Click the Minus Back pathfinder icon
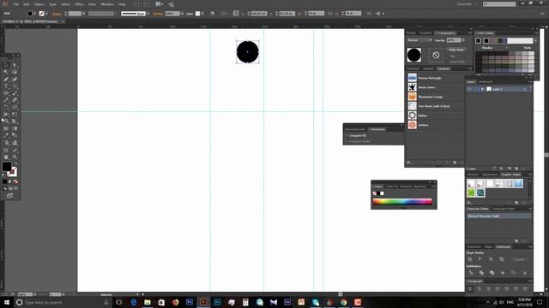 tap(524, 272)
